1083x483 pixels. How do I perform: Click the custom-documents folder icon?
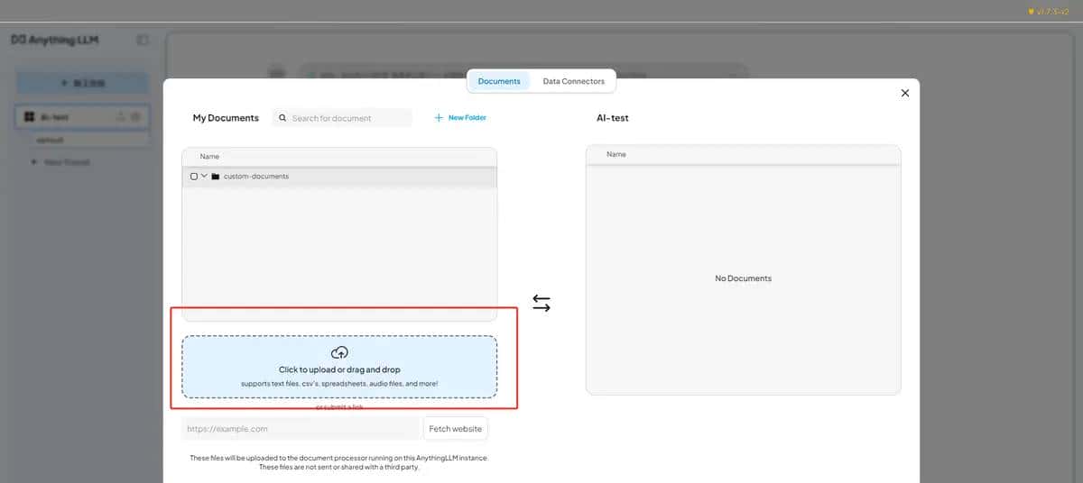pyautogui.click(x=216, y=177)
